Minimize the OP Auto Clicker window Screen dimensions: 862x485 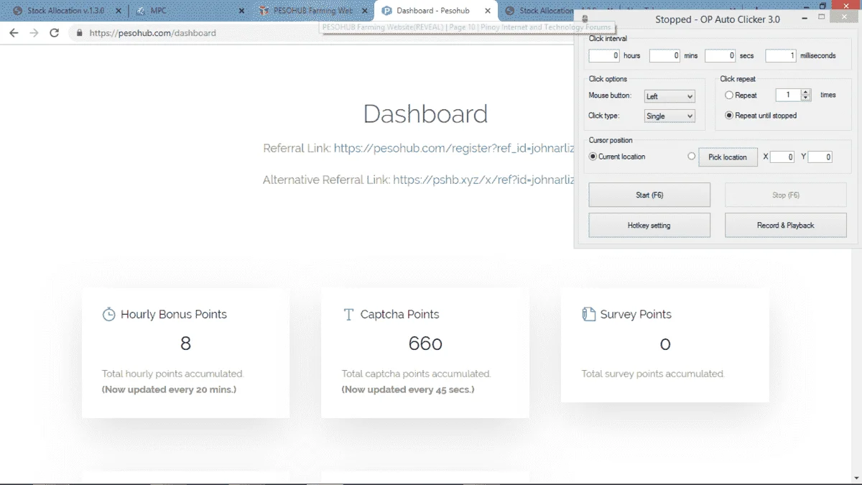pyautogui.click(x=803, y=17)
